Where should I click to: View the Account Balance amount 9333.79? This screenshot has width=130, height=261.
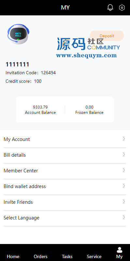[40, 107]
